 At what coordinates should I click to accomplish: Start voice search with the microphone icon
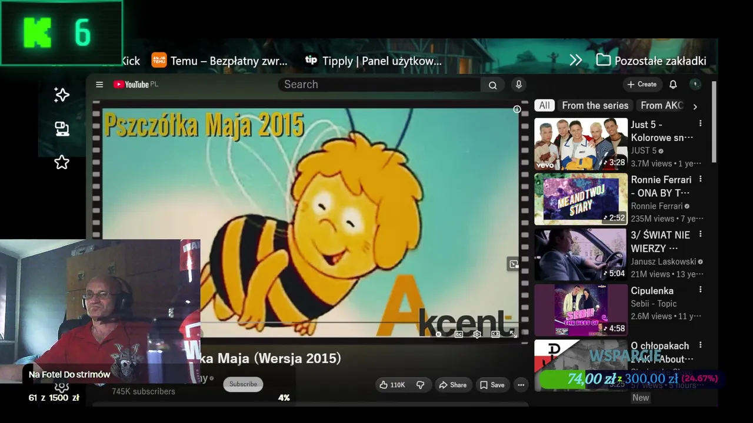[518, 85]
